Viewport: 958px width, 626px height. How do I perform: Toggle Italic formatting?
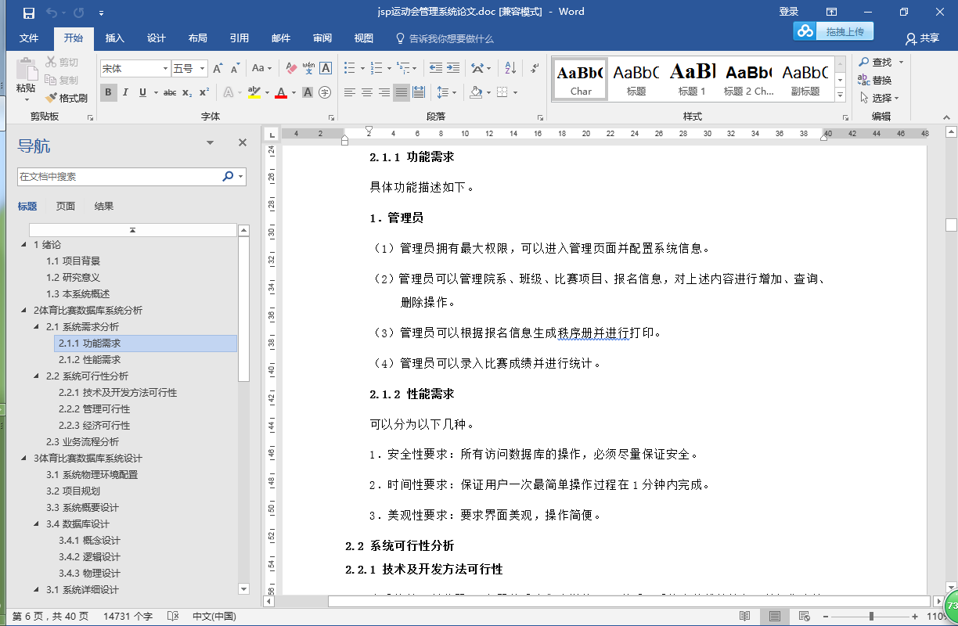126,92
